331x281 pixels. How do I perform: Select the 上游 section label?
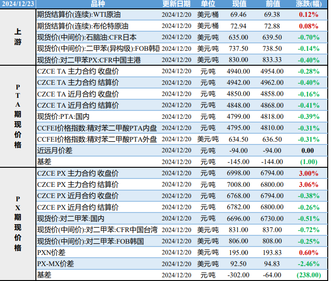click(18, 37)
